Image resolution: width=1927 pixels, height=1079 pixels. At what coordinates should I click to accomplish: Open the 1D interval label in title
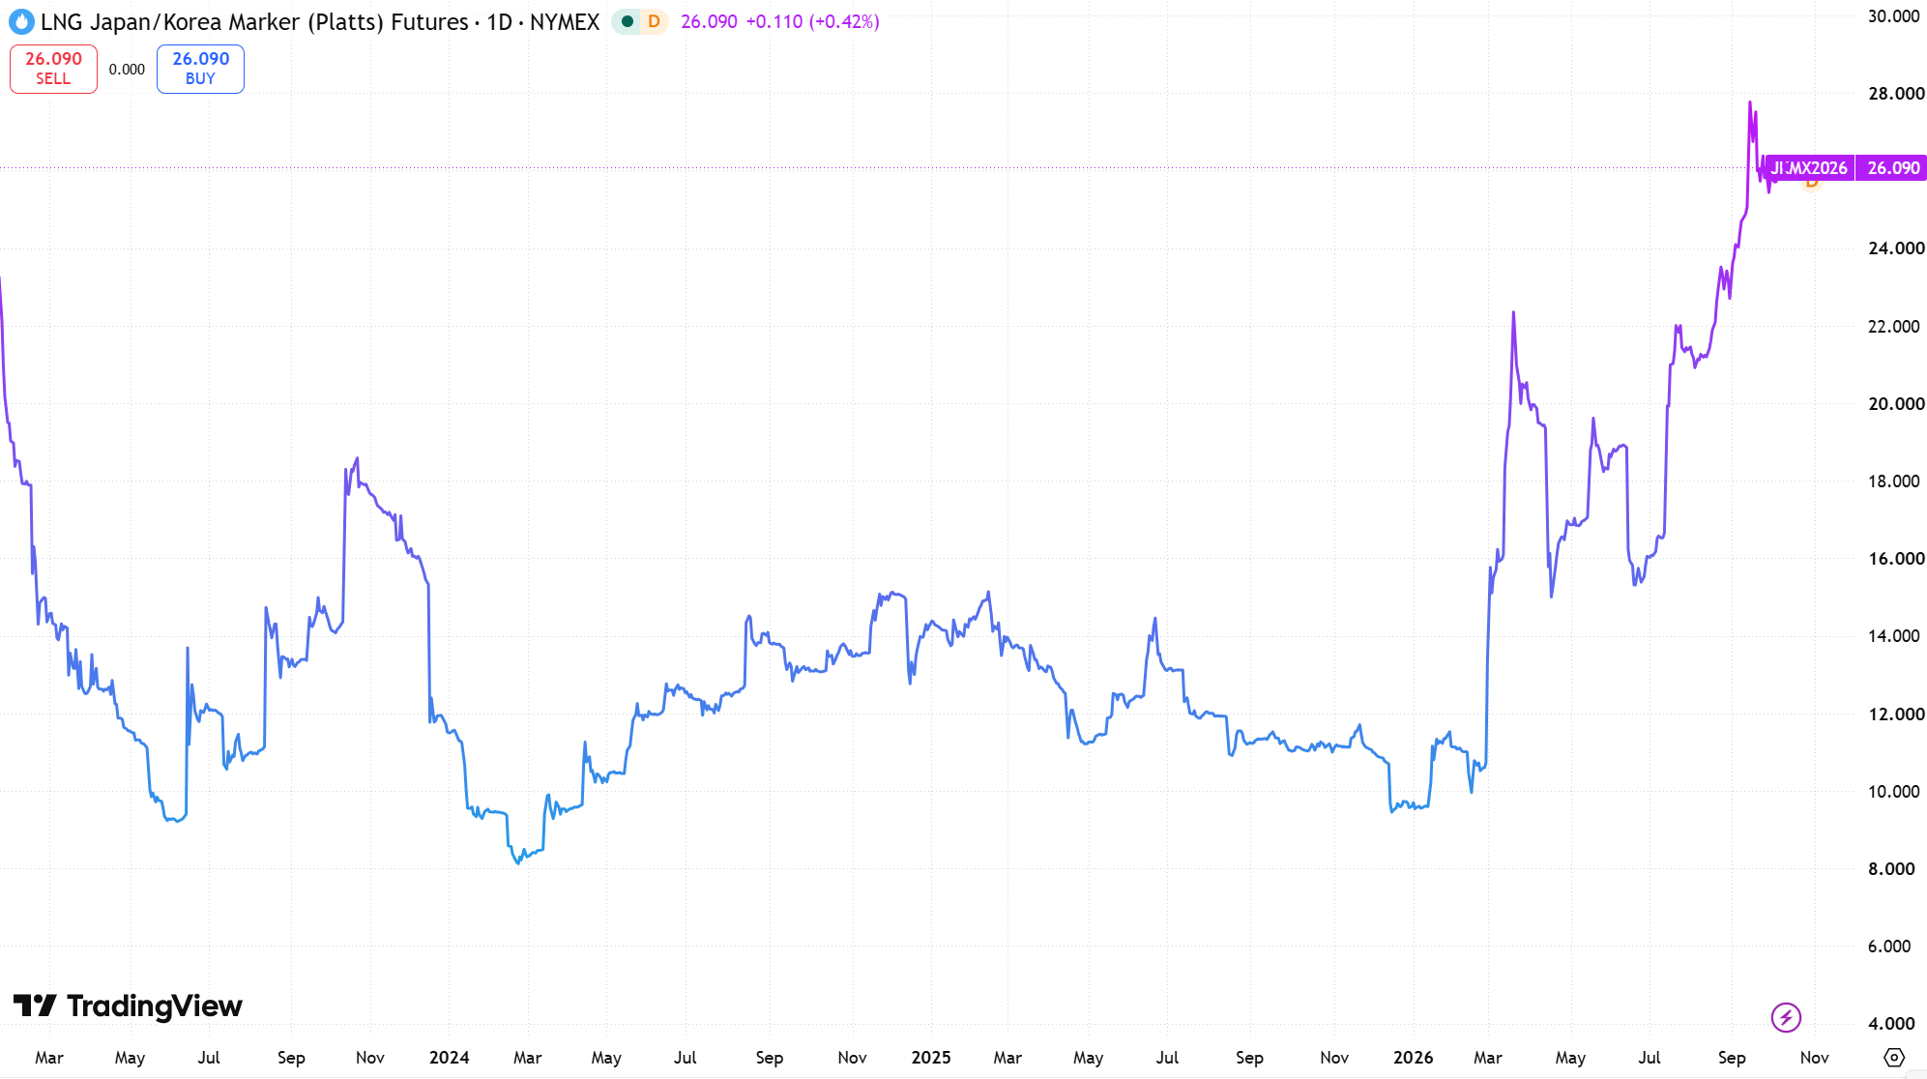[499, 21]
